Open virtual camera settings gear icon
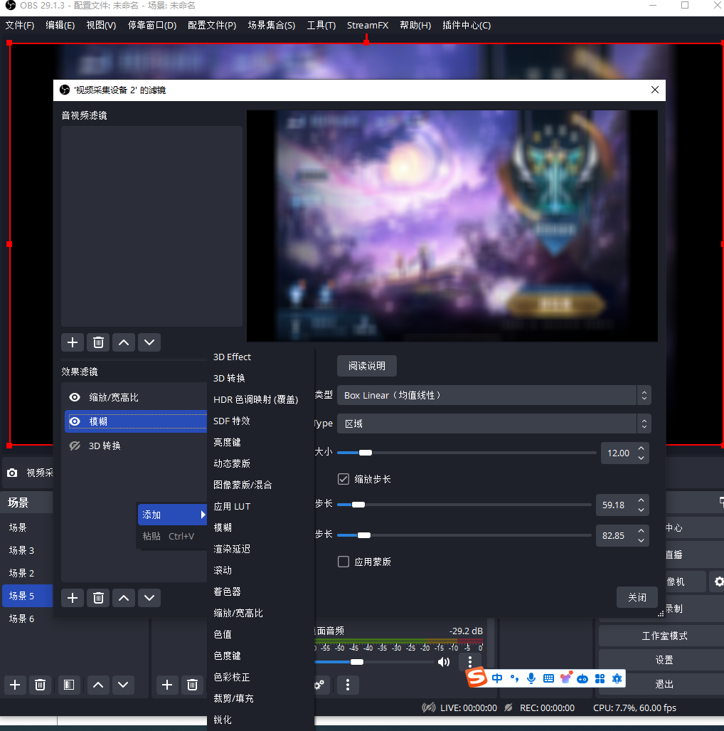Image resolution: width=724 pixels, height=731 pixels. pyautogui.click(x=718, y=582)
